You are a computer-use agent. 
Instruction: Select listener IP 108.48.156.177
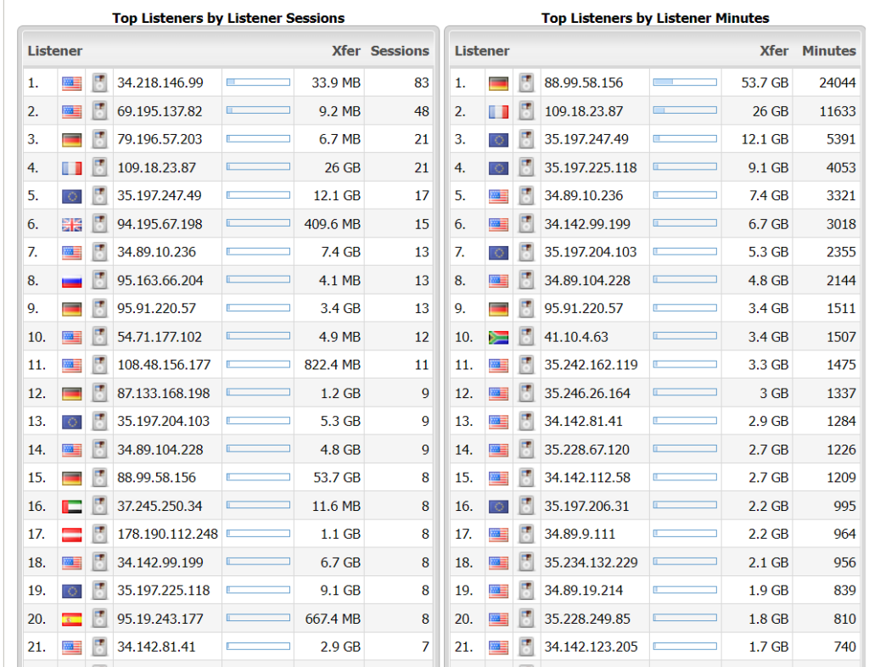(163, 365)
